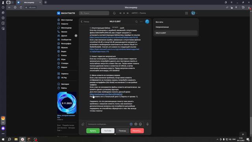This screenshot has height=142, width=252.
Task: Toggle the bot keyboard icon in message box
Action: 131,124
